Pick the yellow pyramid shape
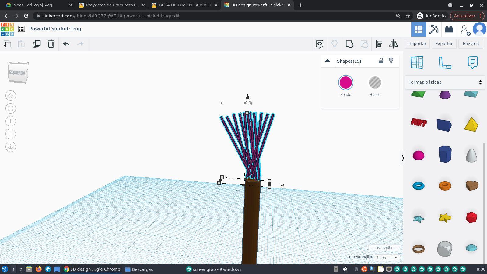 point(471,124)
